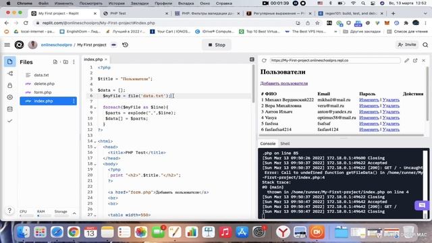
Task: Toggle the editor layout icon
Action: point(252,59)
